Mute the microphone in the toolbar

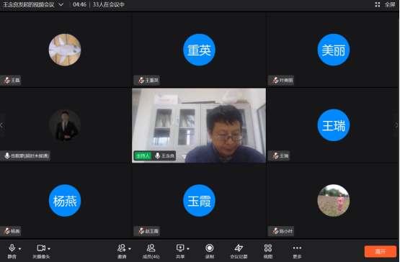pos(12,251)
